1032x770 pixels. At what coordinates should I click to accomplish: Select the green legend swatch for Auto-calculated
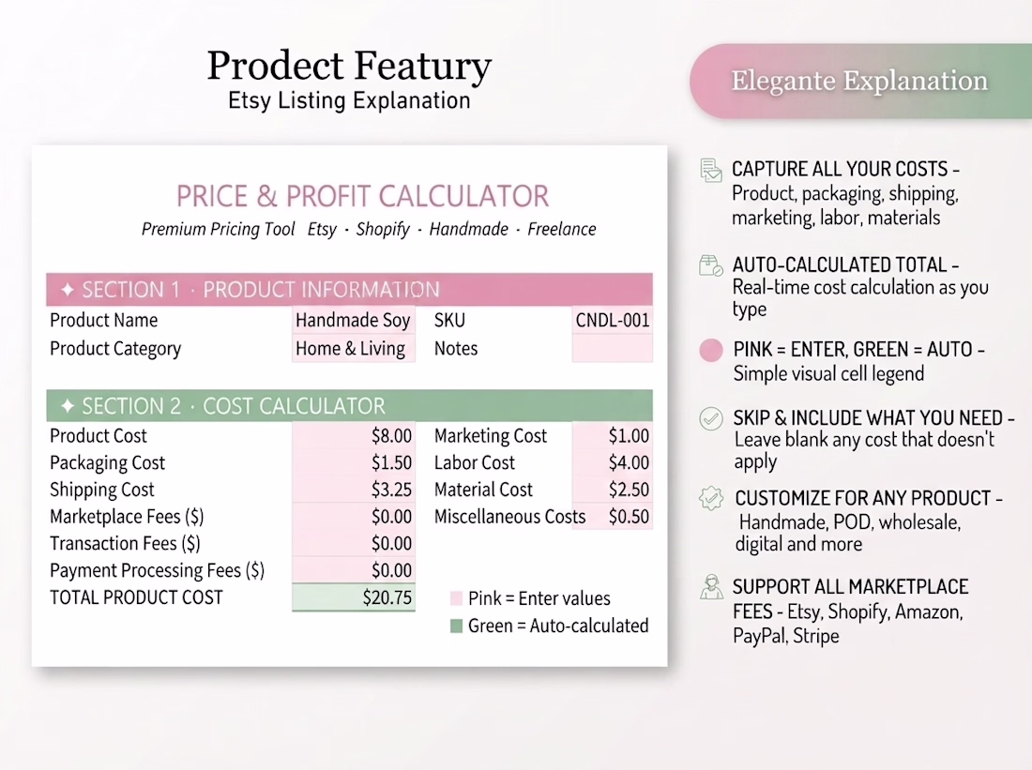(456, 626)
